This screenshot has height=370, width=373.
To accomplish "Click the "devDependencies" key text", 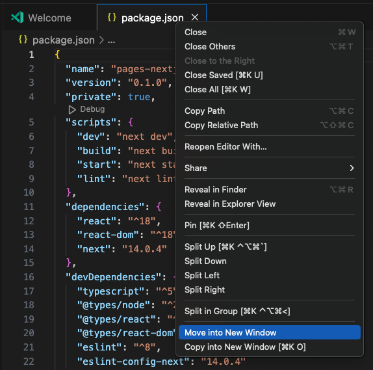I will click(114, 277).
